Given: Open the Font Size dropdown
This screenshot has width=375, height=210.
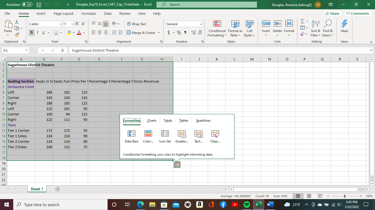Looking at the screenshot, I should click(x=72, y=24).
